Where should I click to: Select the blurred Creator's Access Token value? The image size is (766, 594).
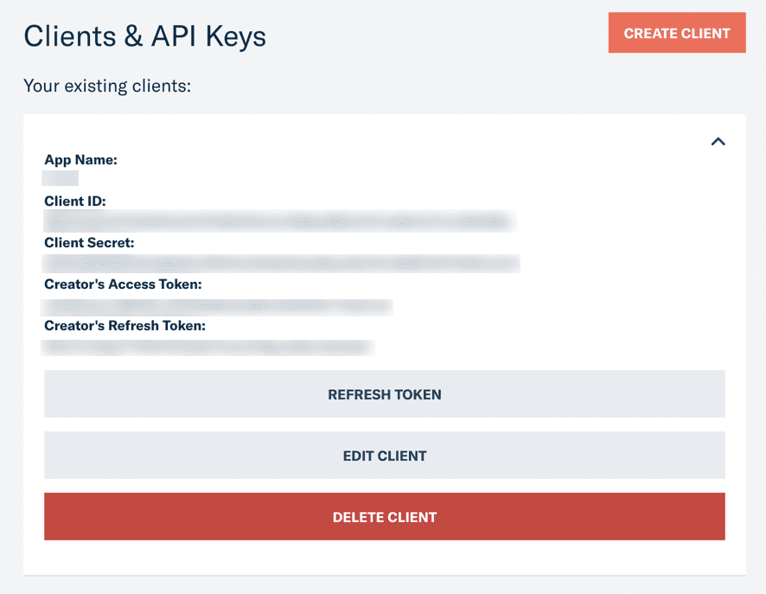click(218, 305)
